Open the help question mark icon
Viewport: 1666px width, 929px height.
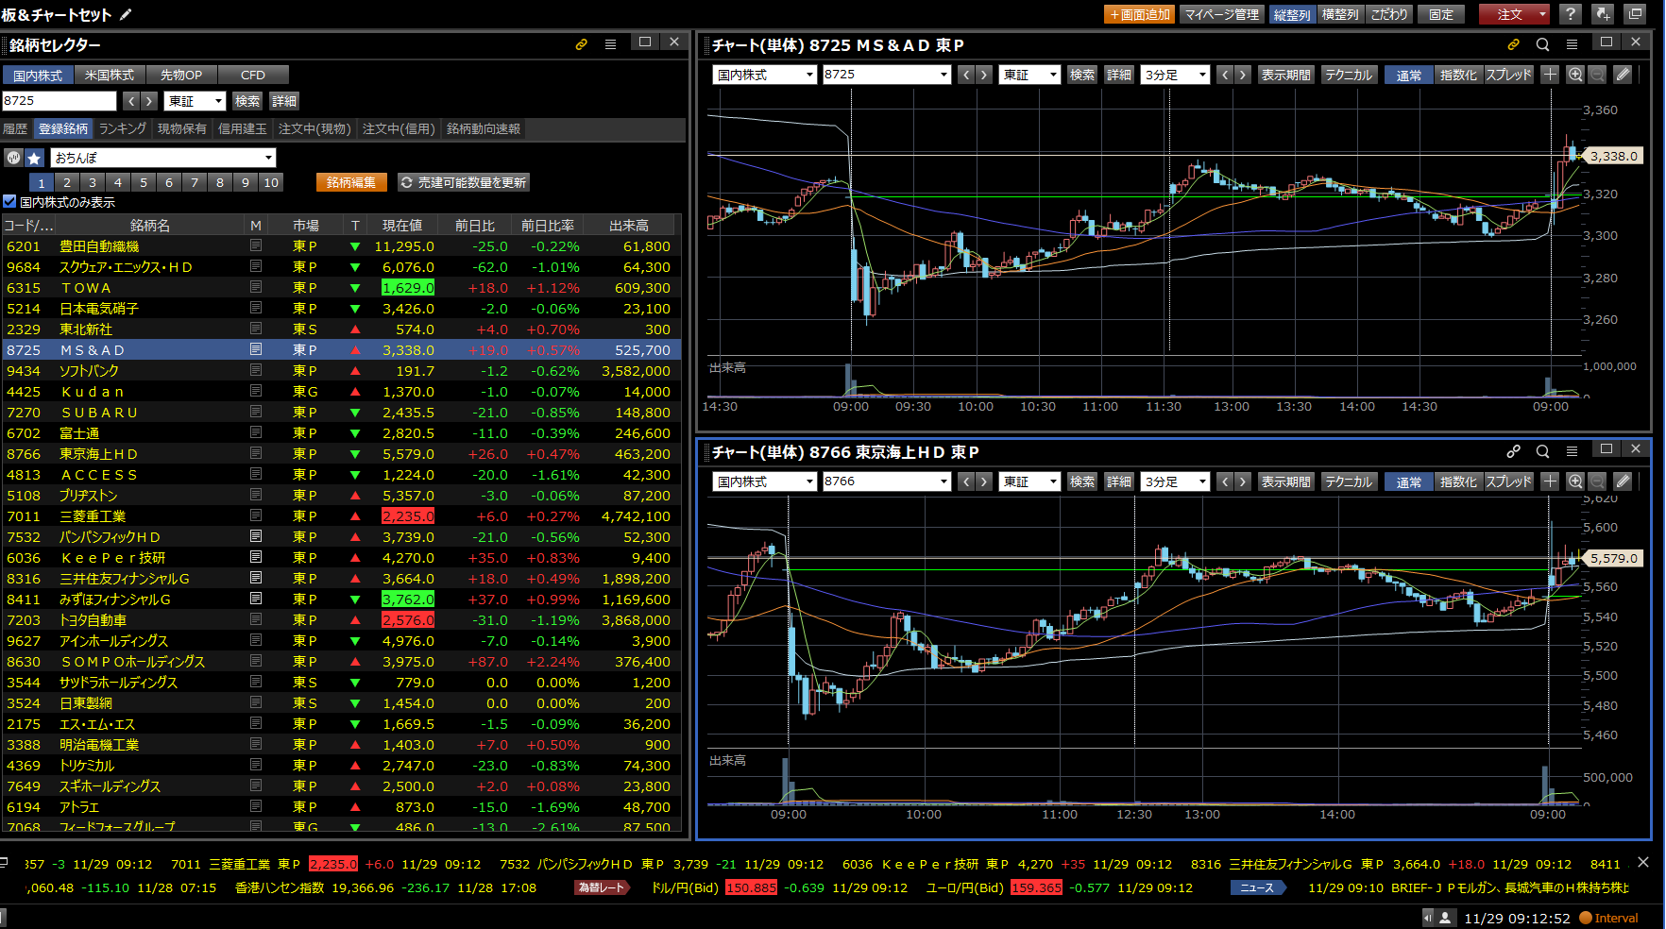coord(1570,14)
